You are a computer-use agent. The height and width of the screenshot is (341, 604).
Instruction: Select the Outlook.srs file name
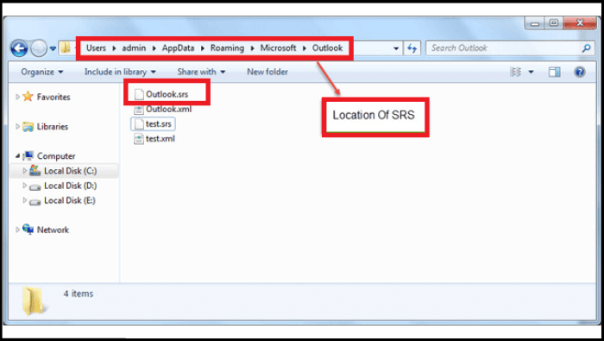(x=167, y=94)
